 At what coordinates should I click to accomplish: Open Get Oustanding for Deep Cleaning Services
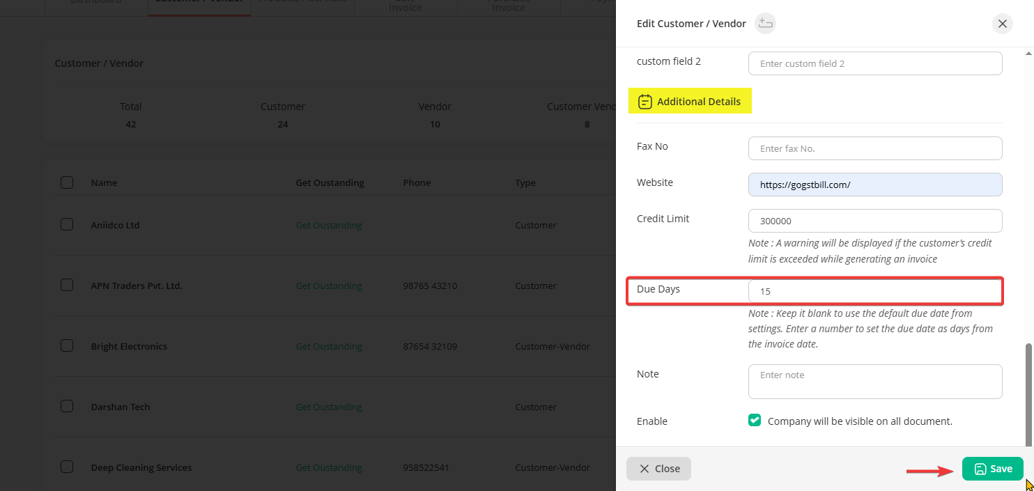point(329,467)
